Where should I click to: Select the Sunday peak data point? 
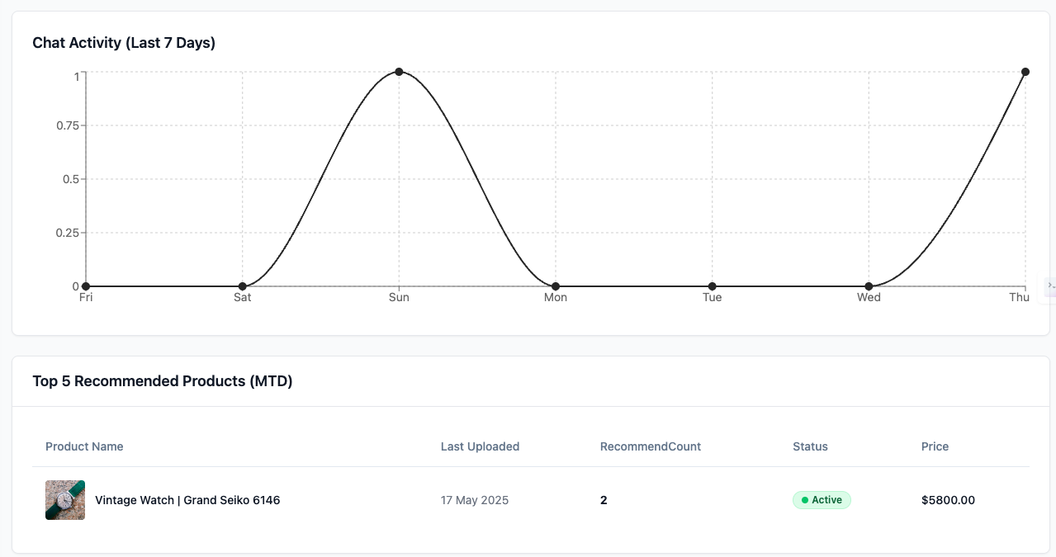pyautogui.click(x=399, y=72)
